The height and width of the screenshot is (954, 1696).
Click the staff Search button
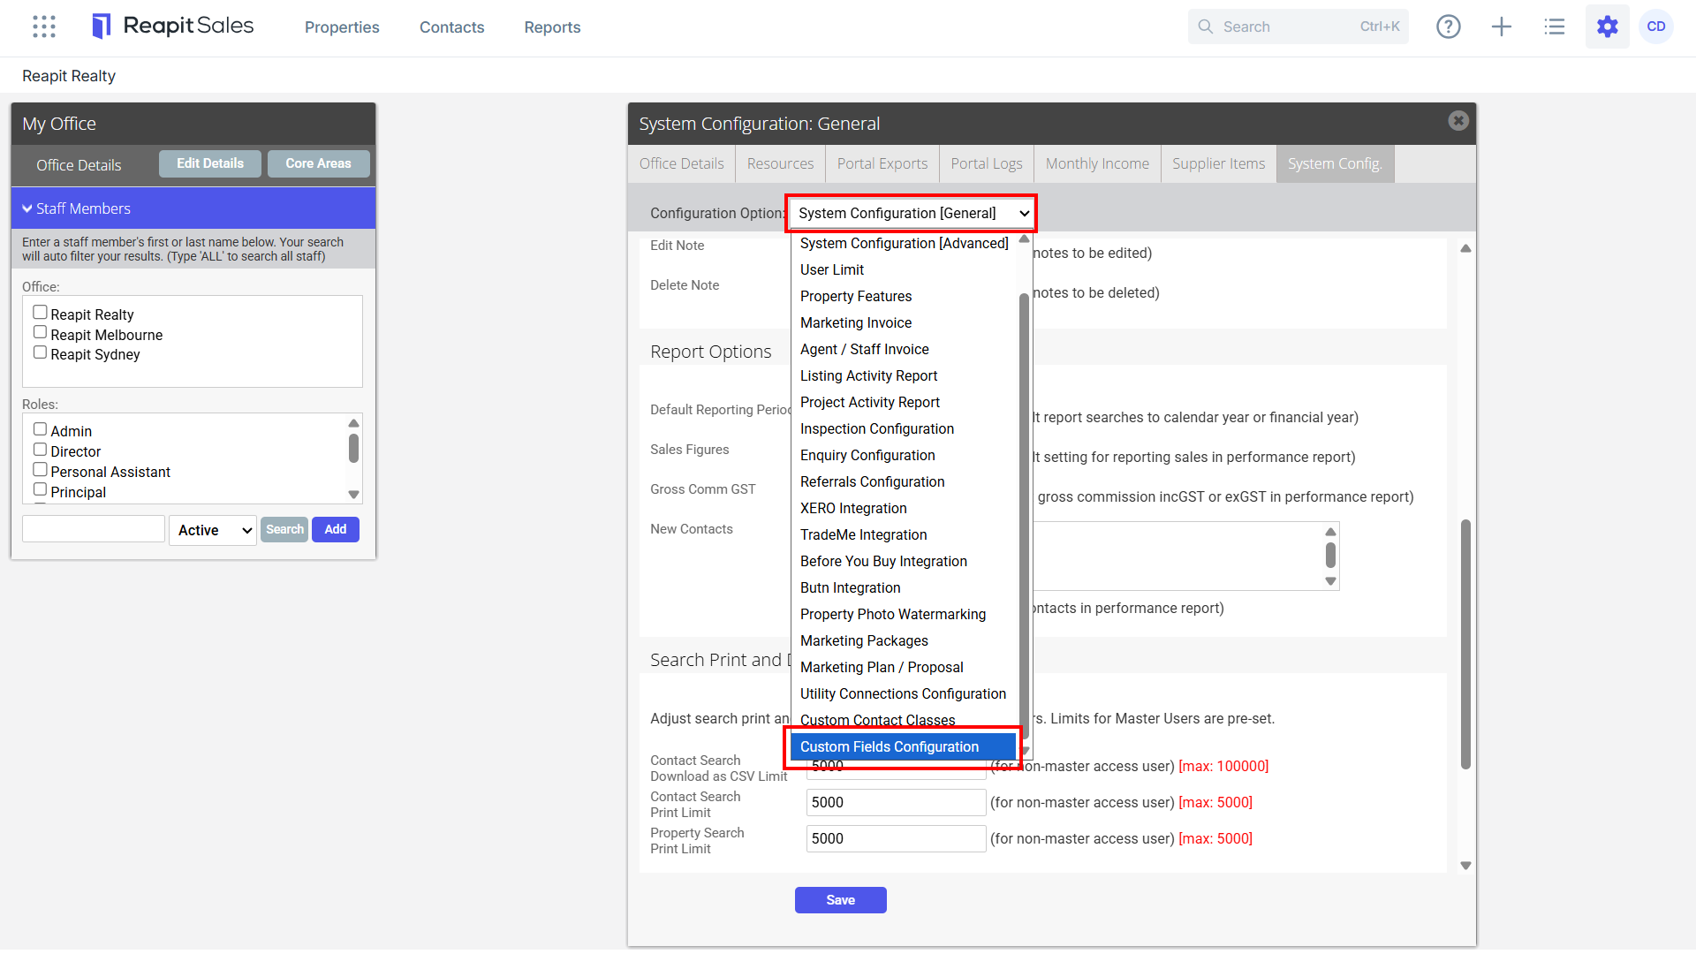[x=284, y=529]
